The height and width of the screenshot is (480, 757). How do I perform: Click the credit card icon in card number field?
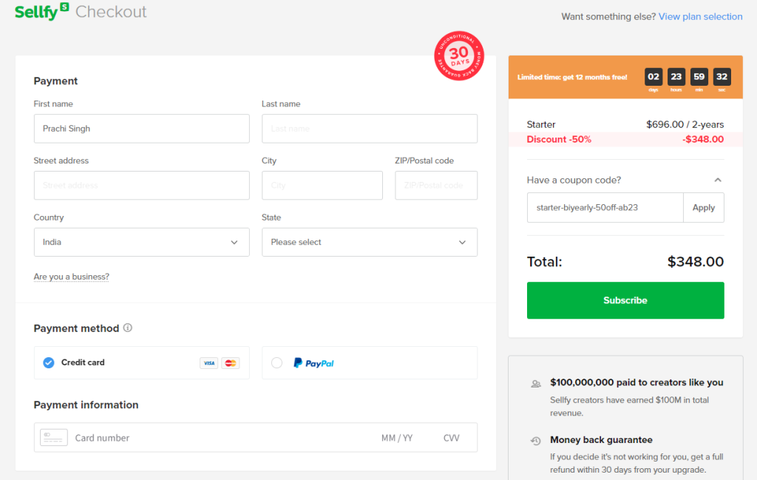click(53, 438)
